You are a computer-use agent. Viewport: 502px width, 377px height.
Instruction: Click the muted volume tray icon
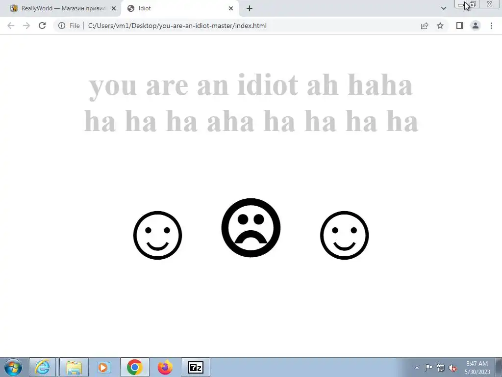point(452,368)
